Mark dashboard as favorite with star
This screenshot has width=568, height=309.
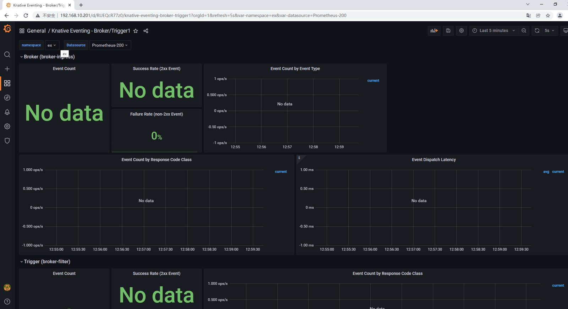[x=136, y=31]
